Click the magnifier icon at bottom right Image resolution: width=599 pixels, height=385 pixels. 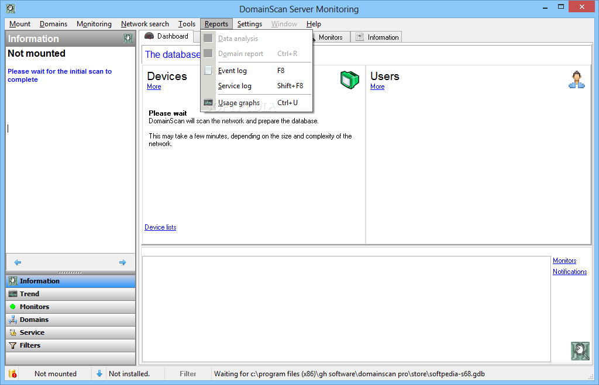click(580, 351)
